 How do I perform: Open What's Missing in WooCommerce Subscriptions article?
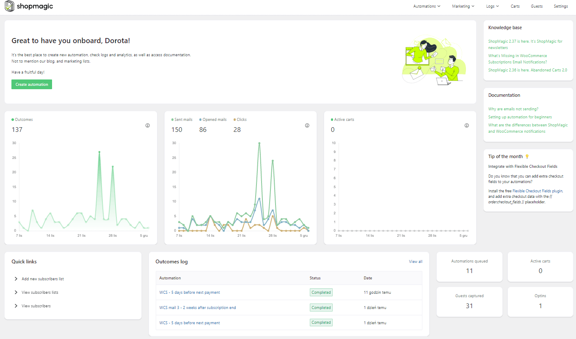coord(518,59)
